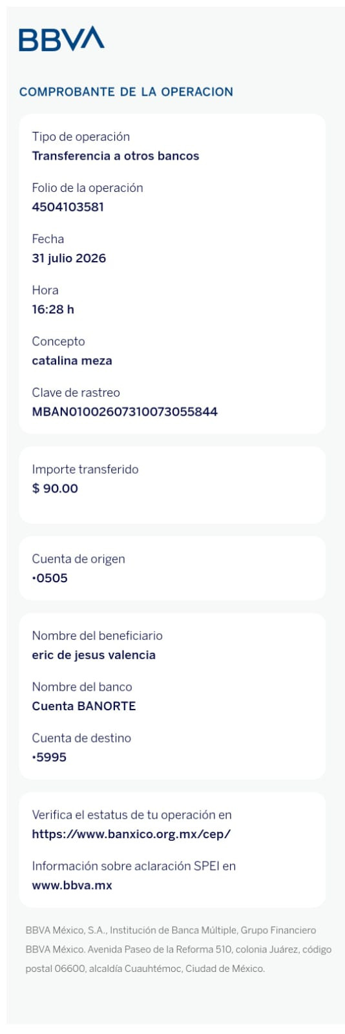The width and height of the screenshot is (345, 1034).
Task: Select the date 31 julio 2026
Action: 69,258
